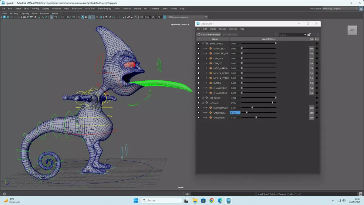Click the Add Target button
This screenshot has height=205, width=364.
[x=231, y=35]
